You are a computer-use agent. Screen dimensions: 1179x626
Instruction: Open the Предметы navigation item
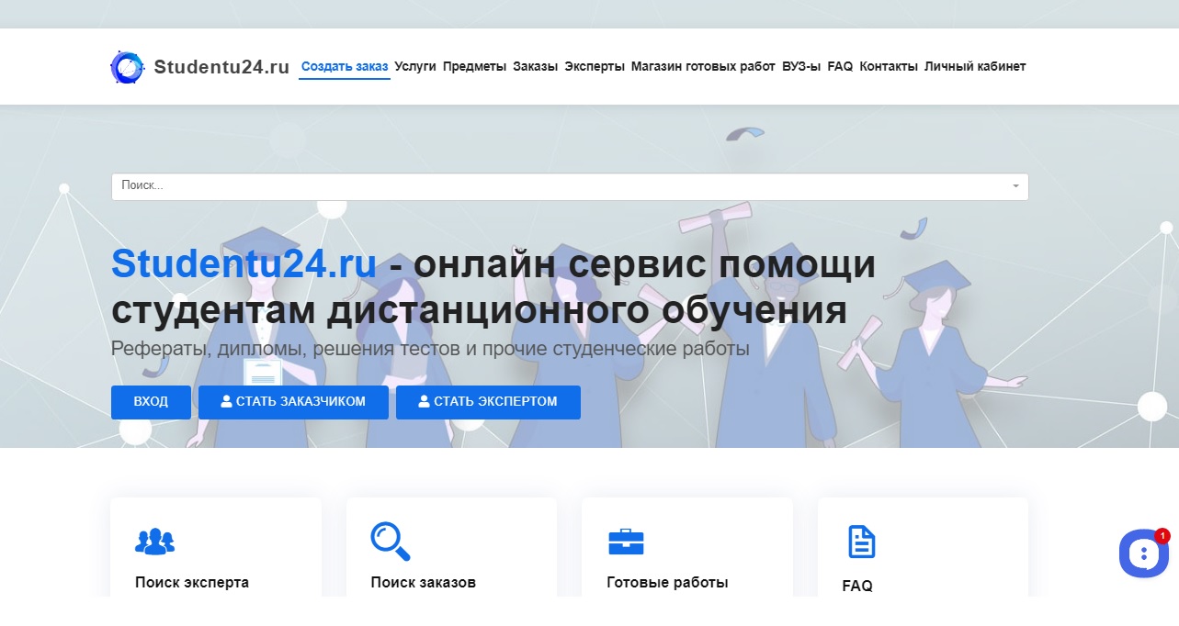[x=474, y=67]
